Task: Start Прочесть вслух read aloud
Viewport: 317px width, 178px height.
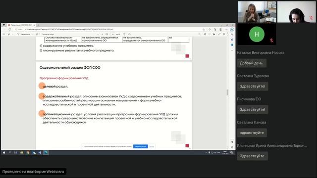Action: tap(48, 34)
